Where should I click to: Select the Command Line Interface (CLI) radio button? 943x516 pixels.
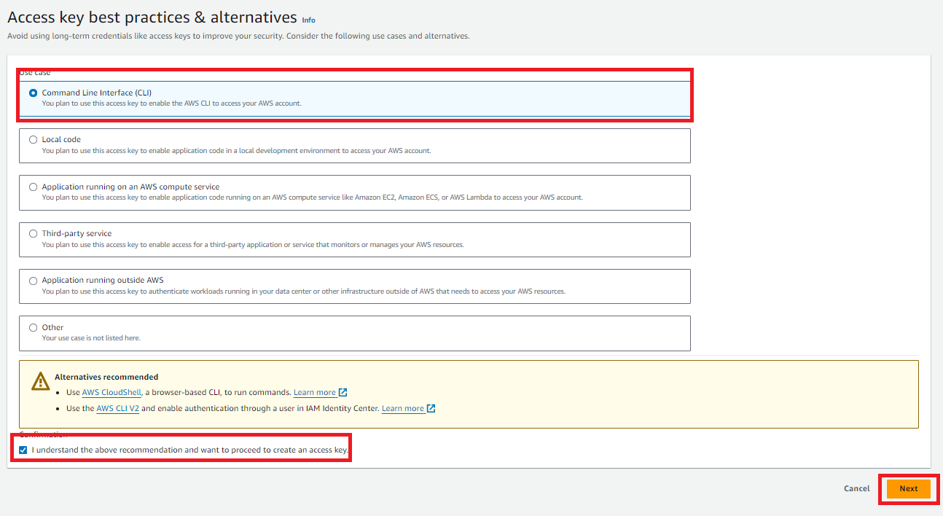pos(34,93)
